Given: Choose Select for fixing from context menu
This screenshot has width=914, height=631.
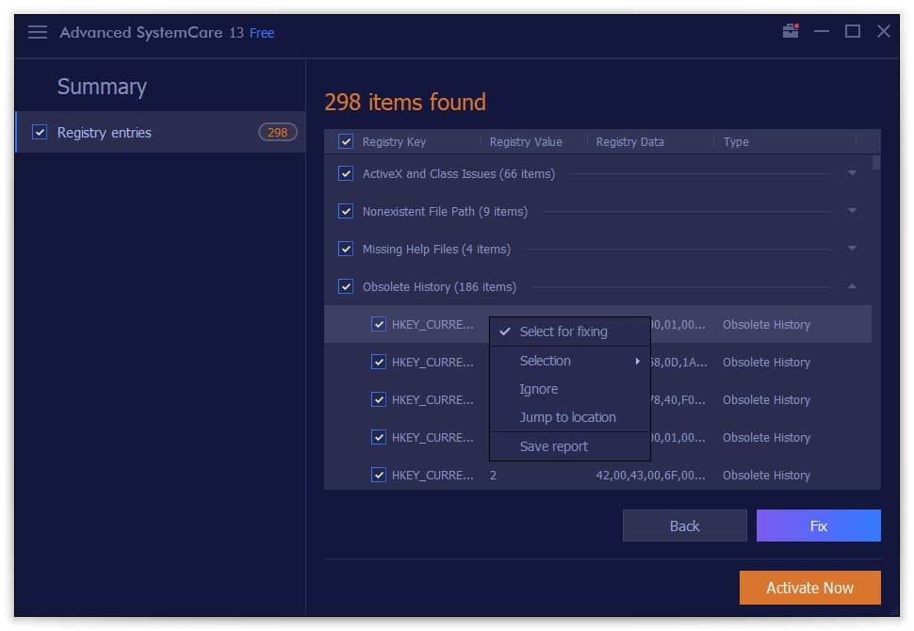Looking at the screenshot, I should (x=569, y=332).
